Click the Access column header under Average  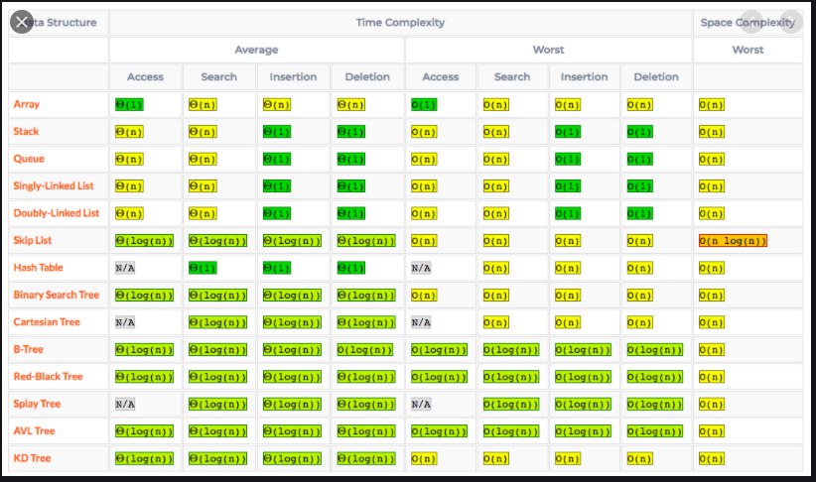coord(145,77)
